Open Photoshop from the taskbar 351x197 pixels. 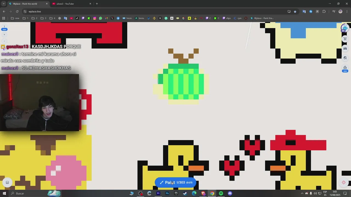167,193
